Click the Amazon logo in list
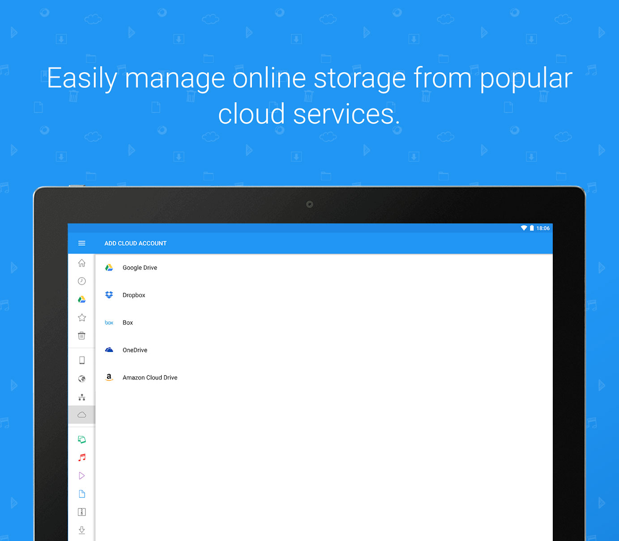 pos(109,377)
